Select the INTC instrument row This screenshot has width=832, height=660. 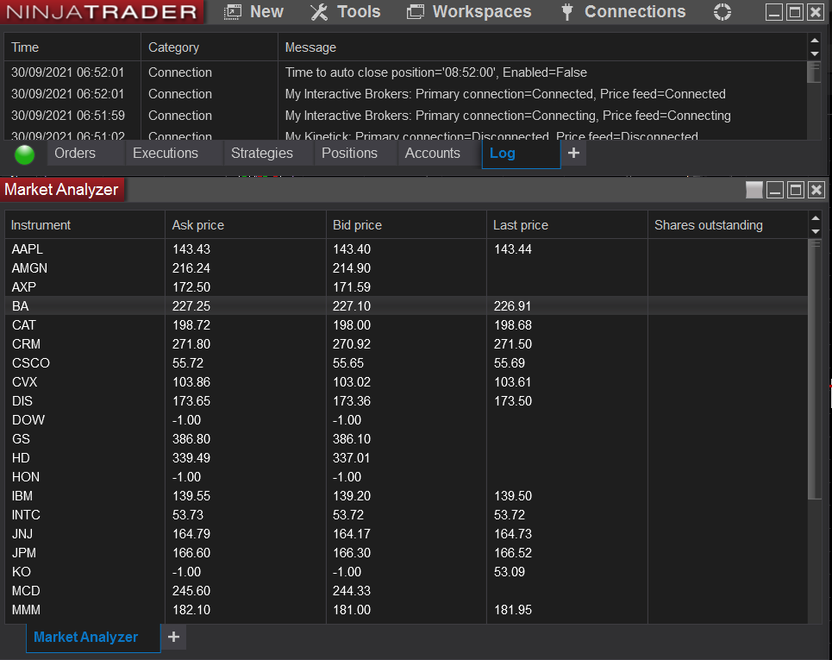(406, 515)
